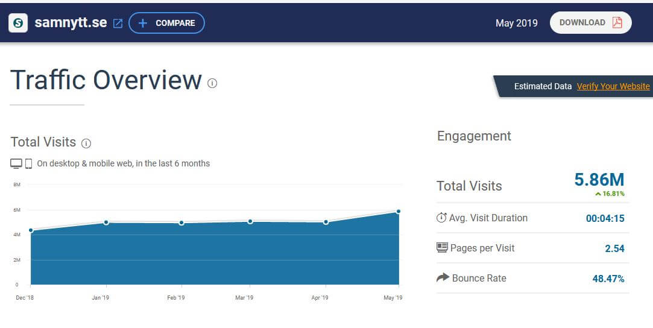Viewport: 653px width, 328px height.
Task: Click the Compare button
Action: [166, 23]
